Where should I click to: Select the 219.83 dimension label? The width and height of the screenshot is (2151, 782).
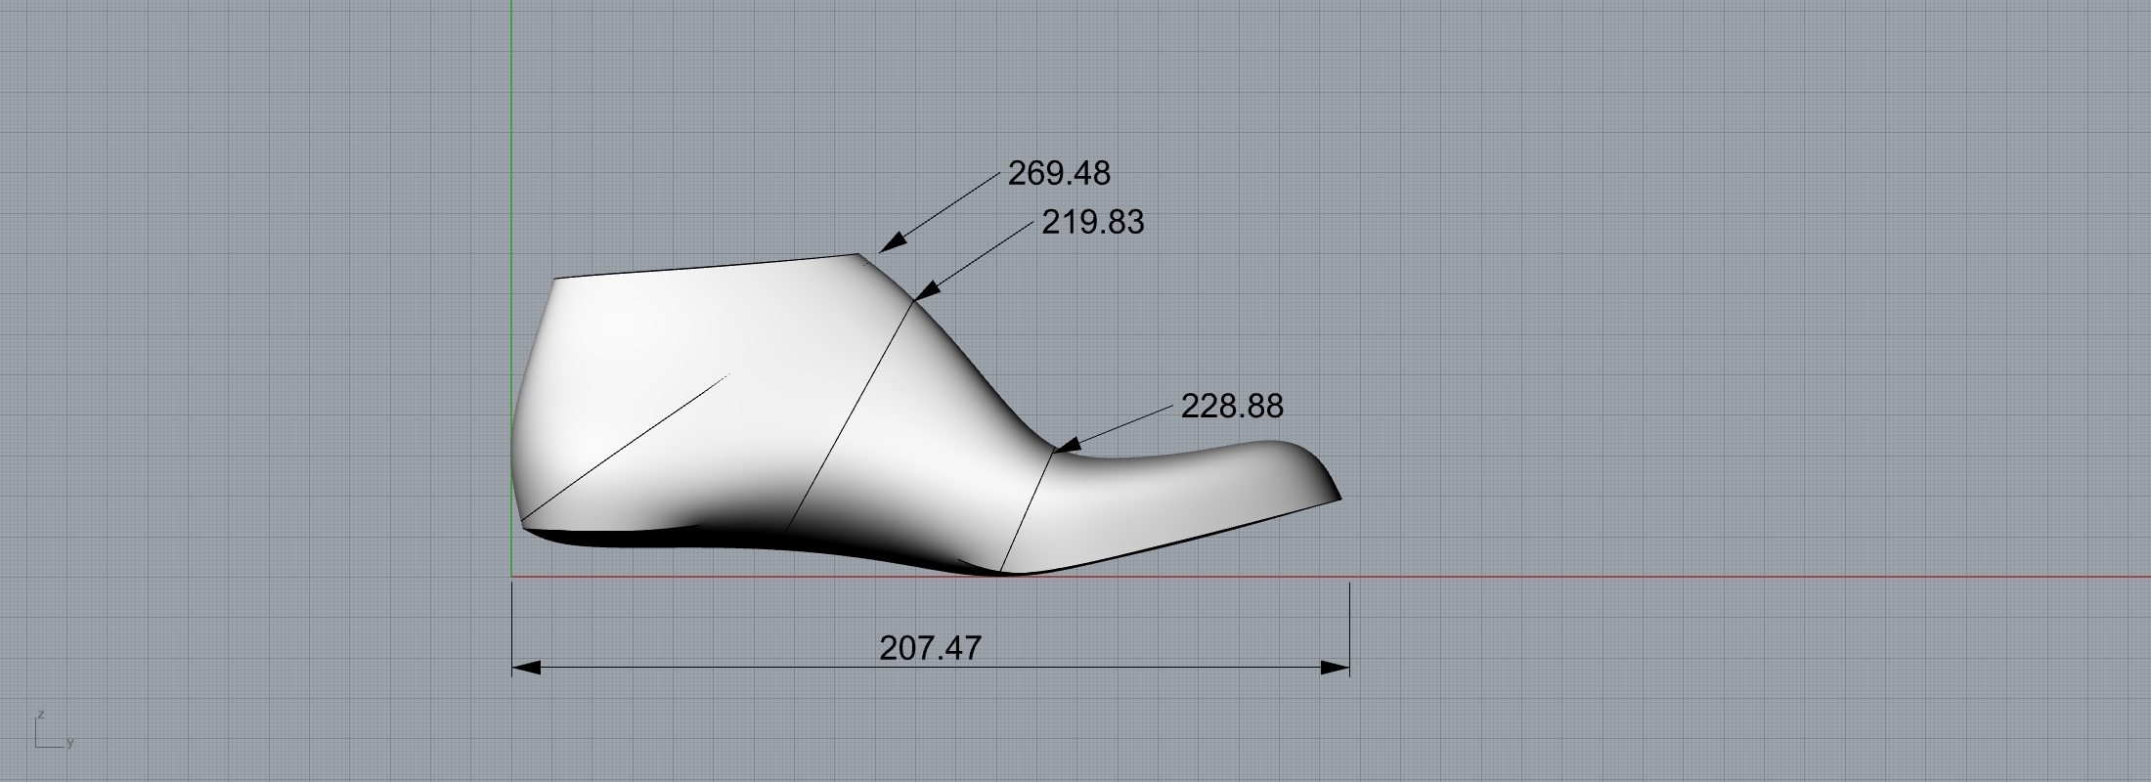coord(1092,222)
